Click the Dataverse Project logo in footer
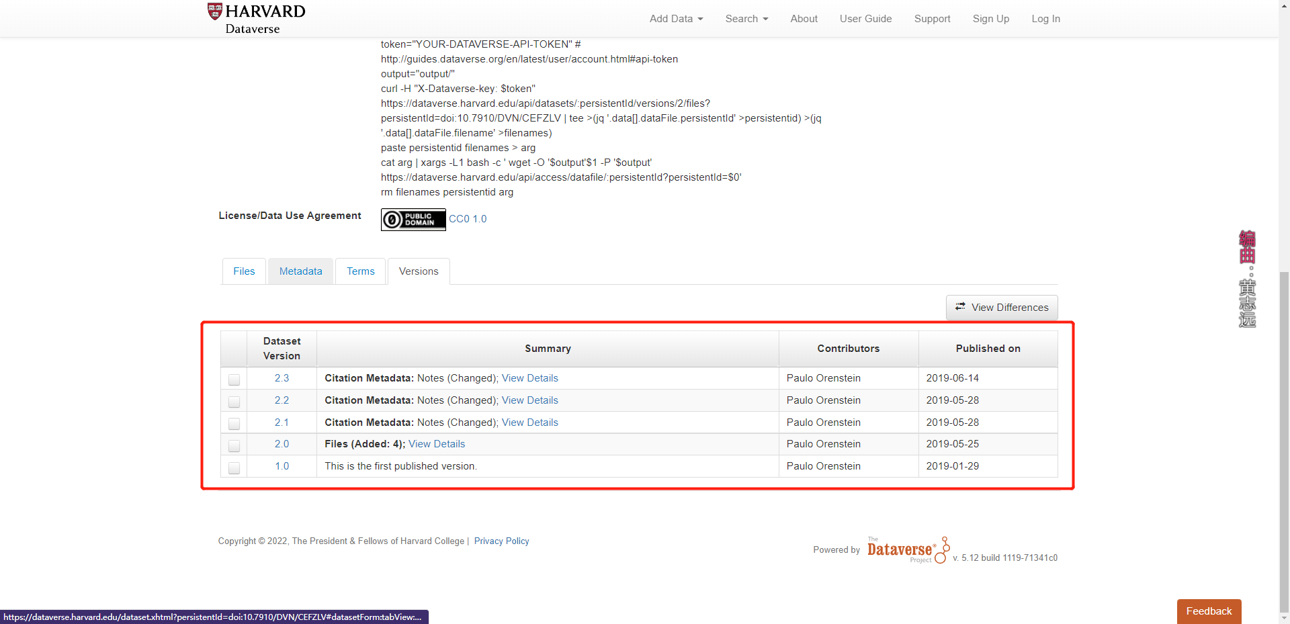Image resolution: width=1290 pixels, height=624 pixels. (x=908, y=550)
